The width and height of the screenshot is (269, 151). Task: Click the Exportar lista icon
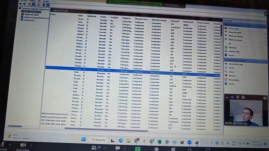click(x=226, y=51)
